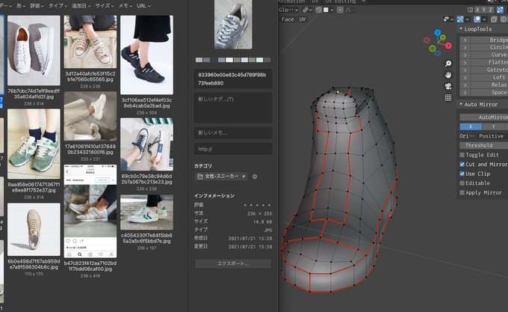Image resolution: width=508 pixels, height=312 pixels.
Task: Click the pan hand icon in viewport
Action: pyautogui.click(x=448, y=75)
